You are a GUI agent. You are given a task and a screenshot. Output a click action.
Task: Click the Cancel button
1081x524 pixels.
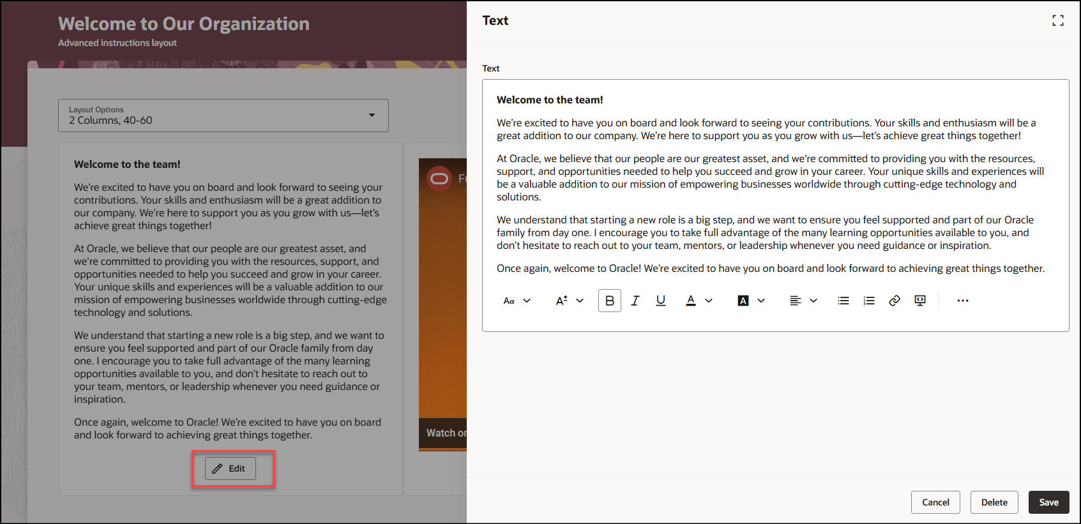point(935,502)
